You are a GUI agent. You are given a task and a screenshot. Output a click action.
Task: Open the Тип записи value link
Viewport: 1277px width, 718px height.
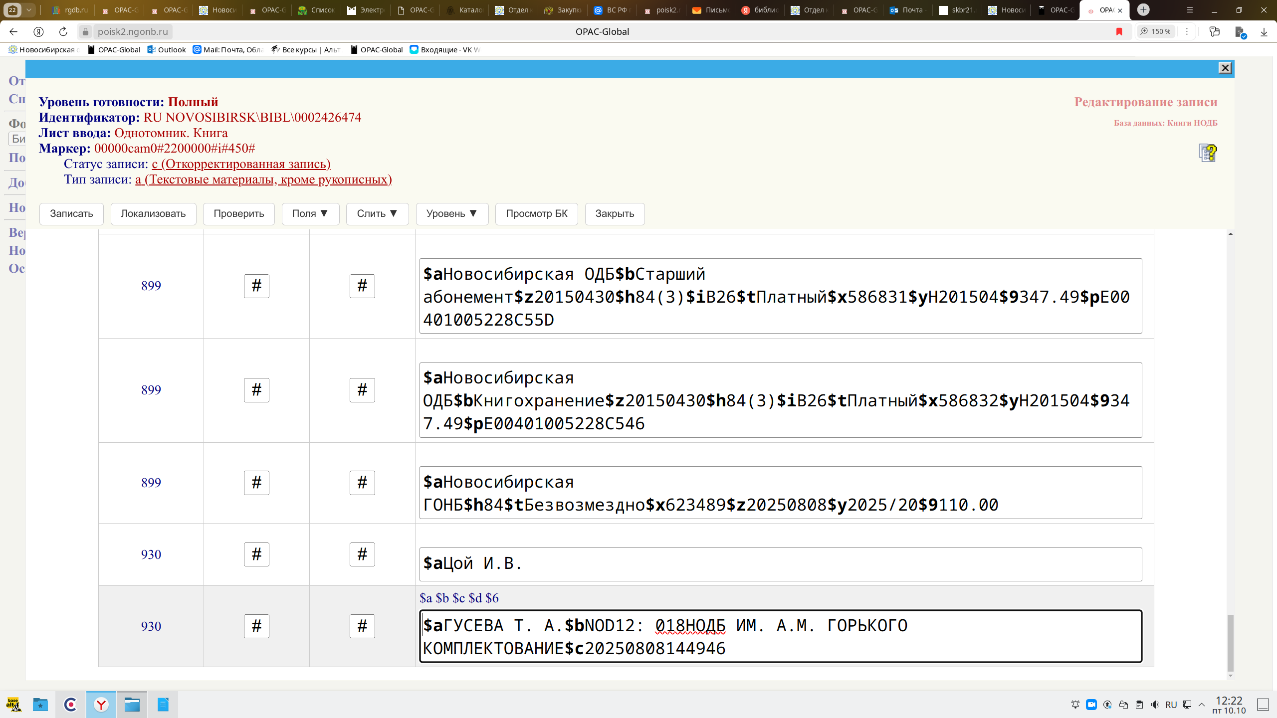[x=263, y=179]
